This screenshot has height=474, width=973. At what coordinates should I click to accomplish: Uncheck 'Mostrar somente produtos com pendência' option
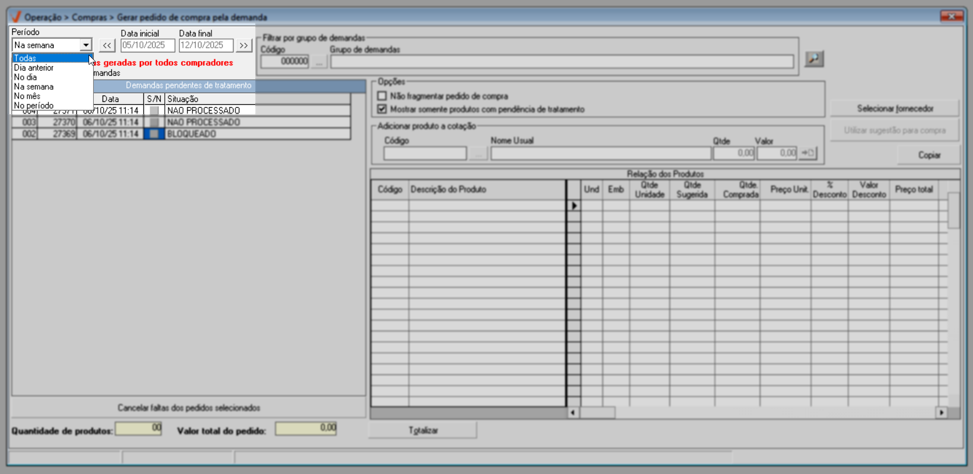pos(382,109)
